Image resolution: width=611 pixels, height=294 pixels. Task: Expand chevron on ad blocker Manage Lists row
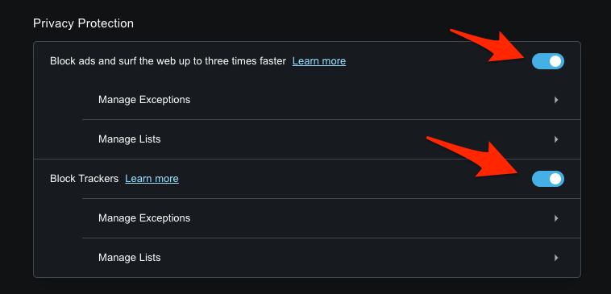(x=556, y=139)
